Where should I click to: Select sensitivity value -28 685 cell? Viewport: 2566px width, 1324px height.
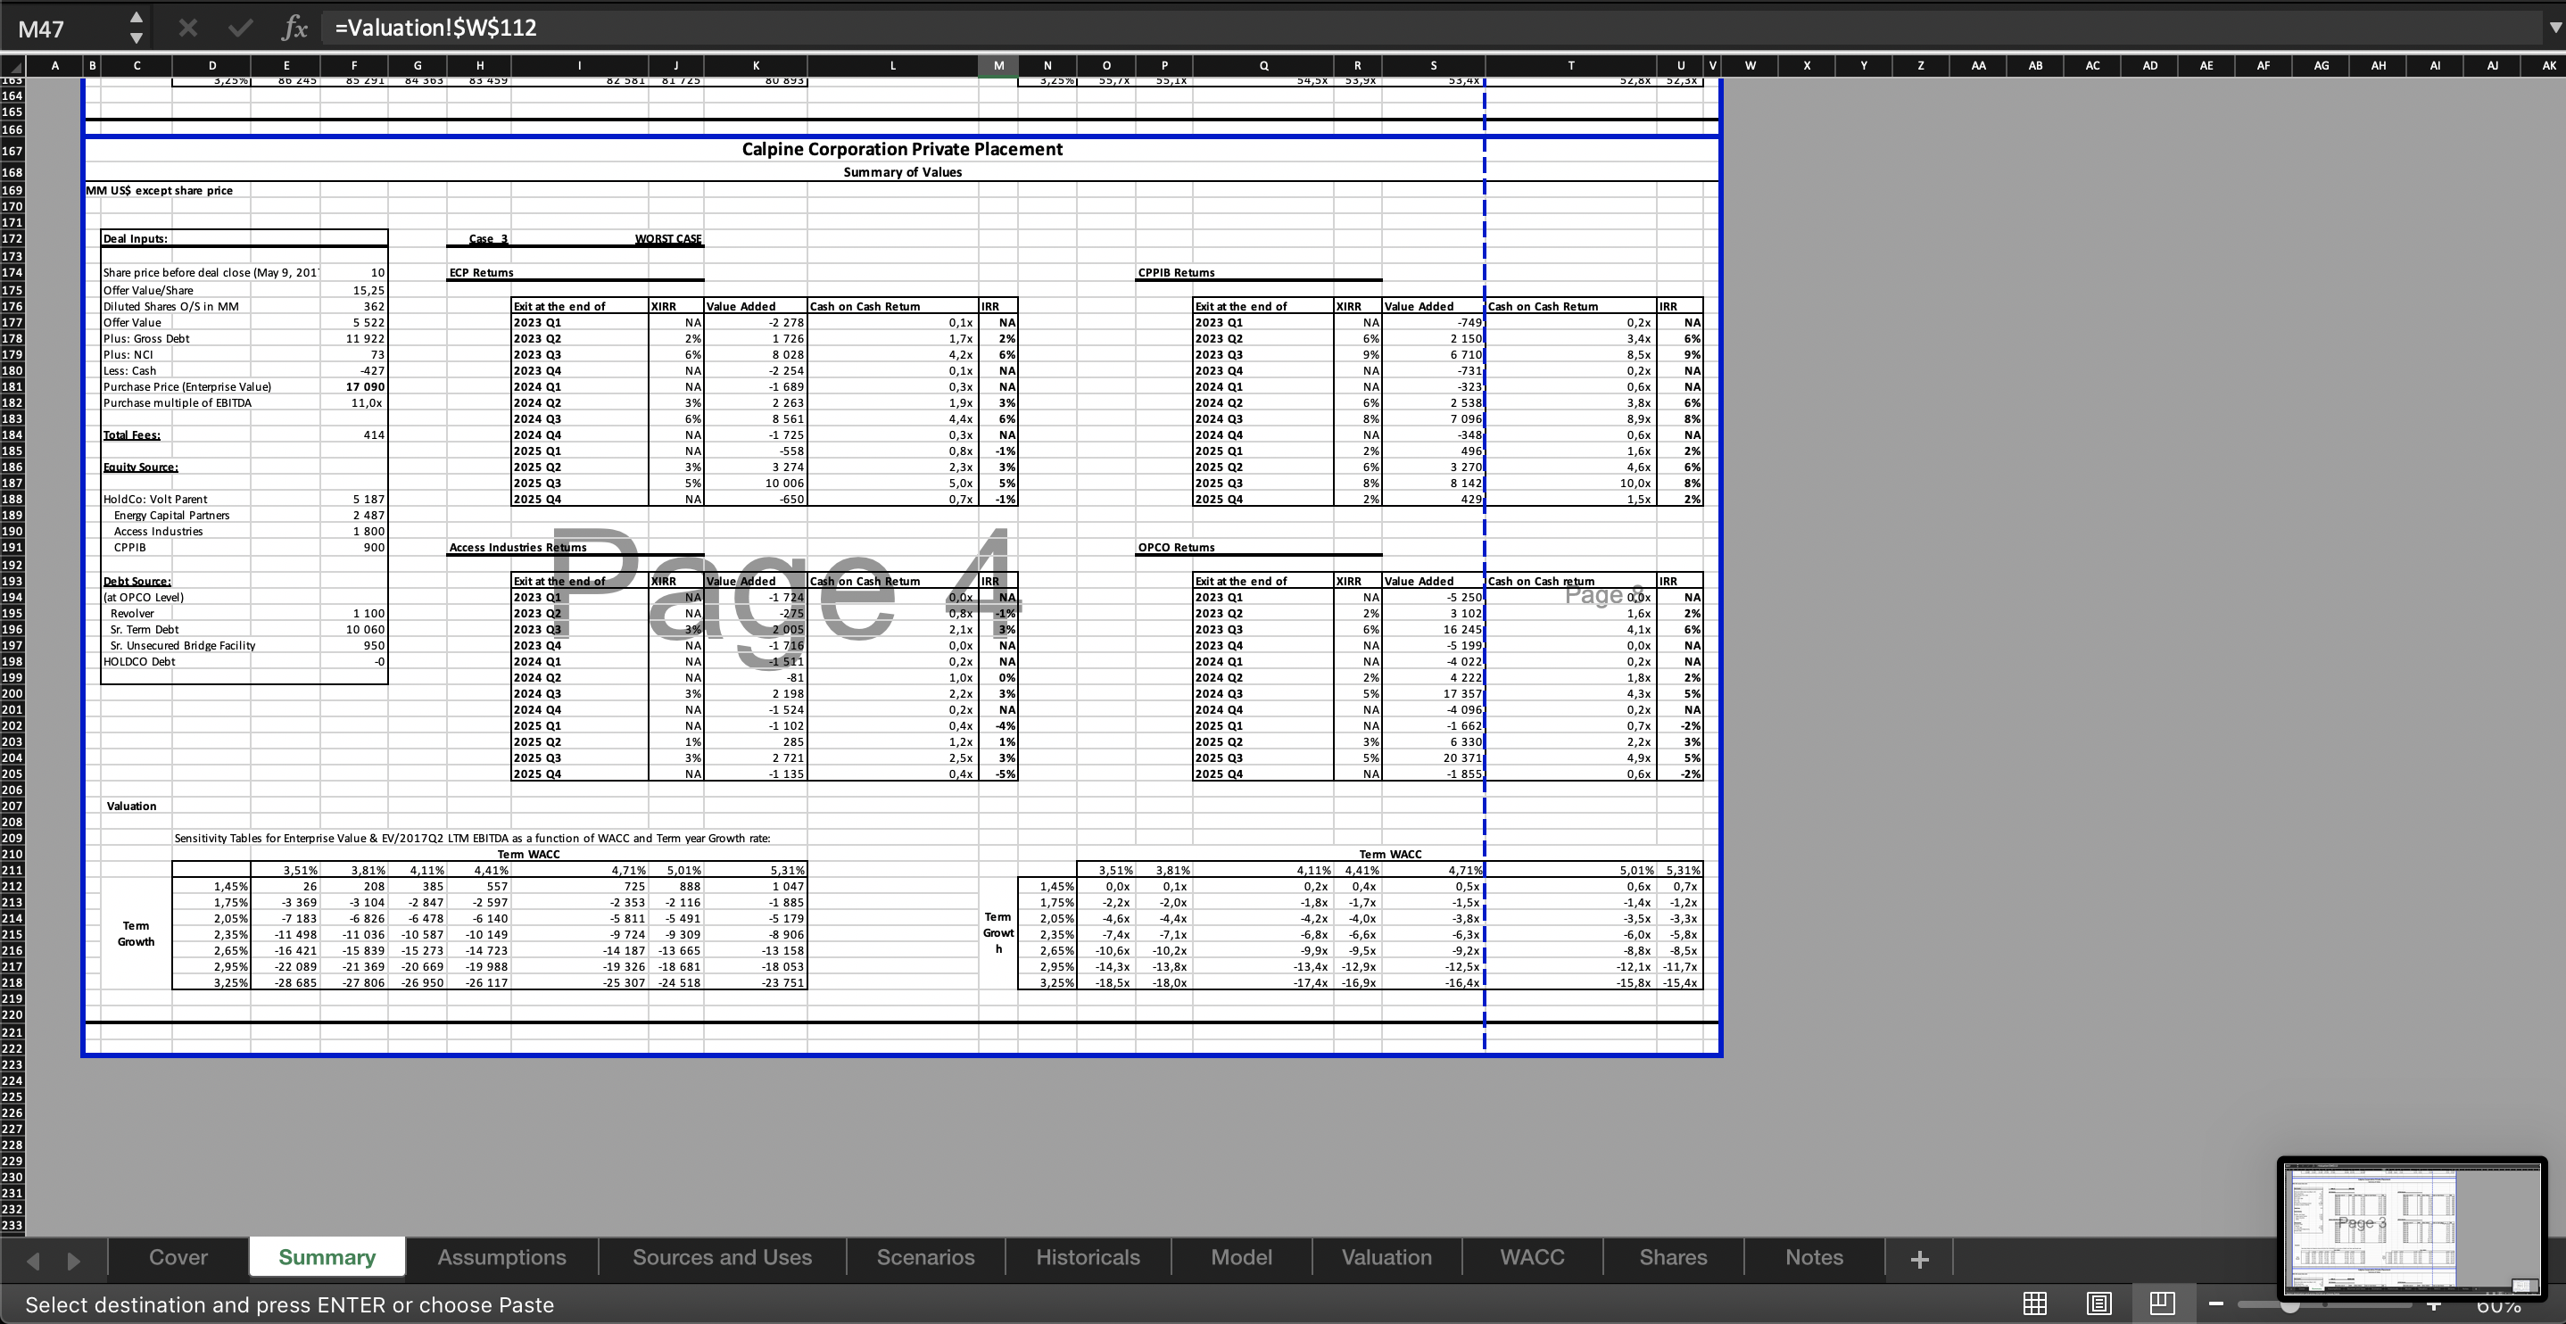[x=286, y=983]
